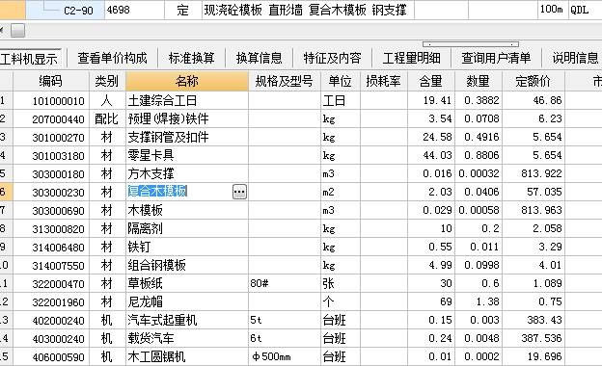Select the row 6 header number
Viewport: 602px width, 366px height.
click(6, 192)
